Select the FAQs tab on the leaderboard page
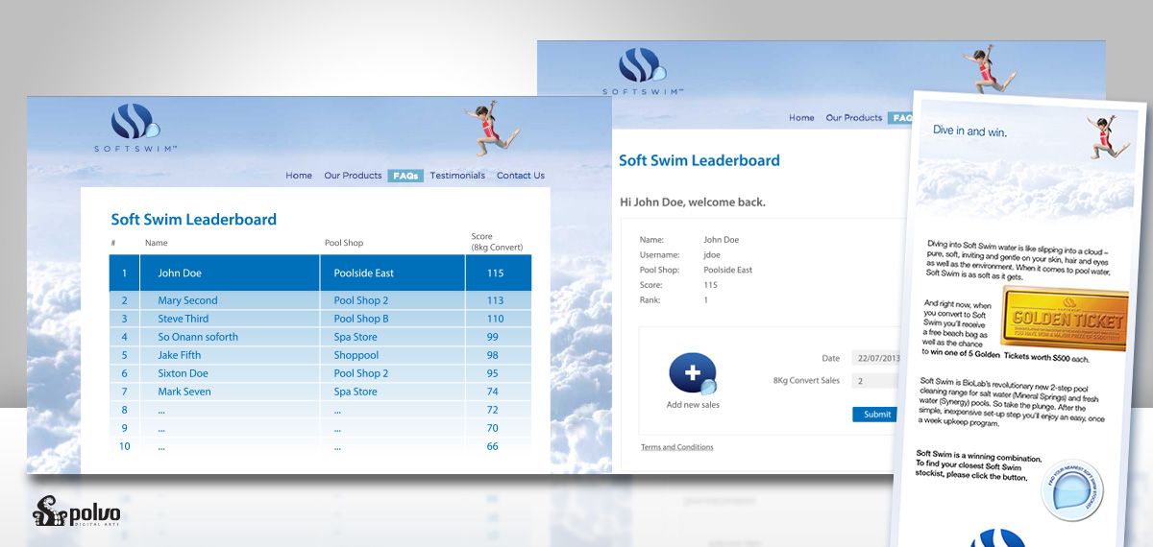 point(405,176)
